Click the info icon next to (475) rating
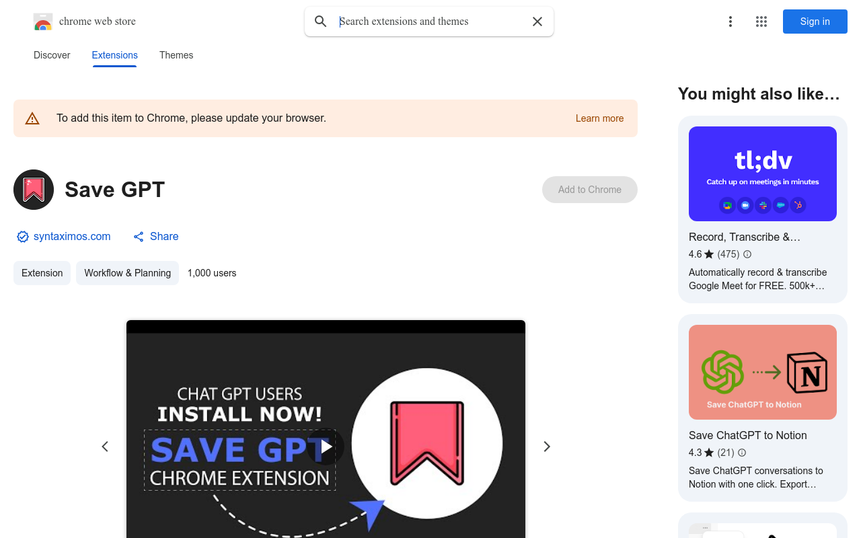The width and height of the screenshot is (861, 538). (x=747, y=254)
